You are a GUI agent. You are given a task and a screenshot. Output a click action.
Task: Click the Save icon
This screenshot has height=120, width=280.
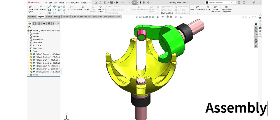[111, 3]
